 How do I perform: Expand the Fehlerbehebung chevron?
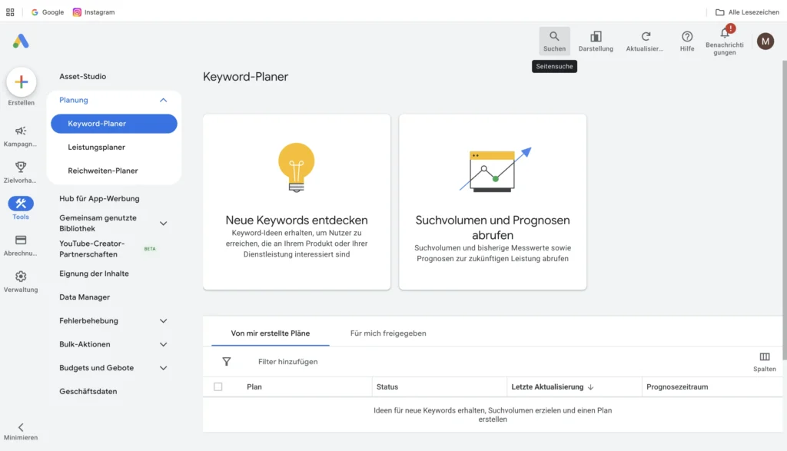pos(163,320)
